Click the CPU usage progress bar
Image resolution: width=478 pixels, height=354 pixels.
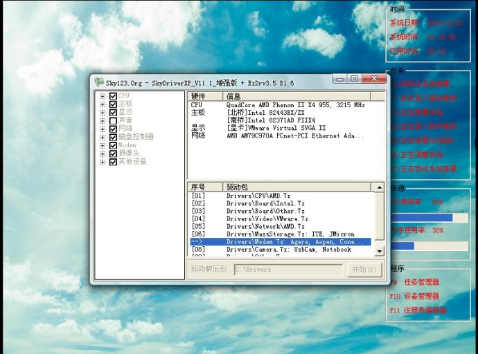click(430, 218)
